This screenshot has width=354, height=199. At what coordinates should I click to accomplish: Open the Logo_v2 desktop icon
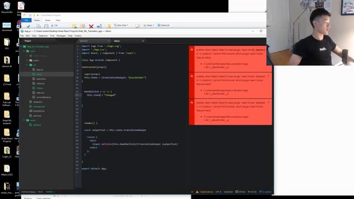coord(7,152)
